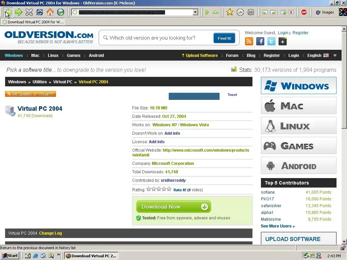Viewport: 347px width, 260px height.
Task: Switch to previous tab icon
Action: coord(265,12)
